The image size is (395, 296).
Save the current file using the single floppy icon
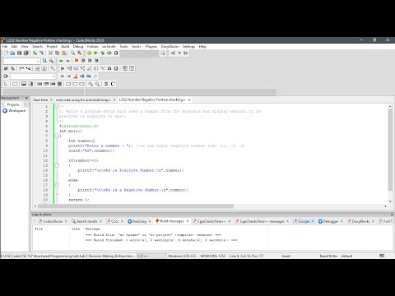pos(19,53)
